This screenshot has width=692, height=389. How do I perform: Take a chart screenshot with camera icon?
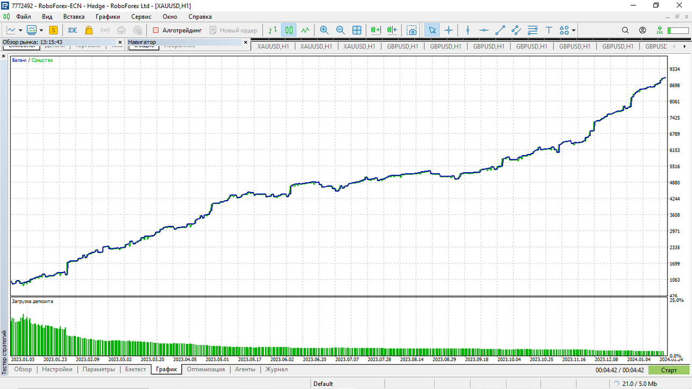[x=411, y=30]
